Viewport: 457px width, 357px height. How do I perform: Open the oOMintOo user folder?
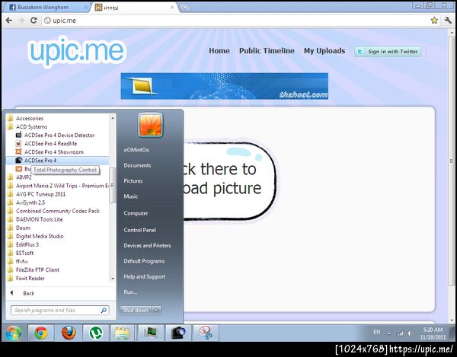pyautogui.click(x=136, y=150)
